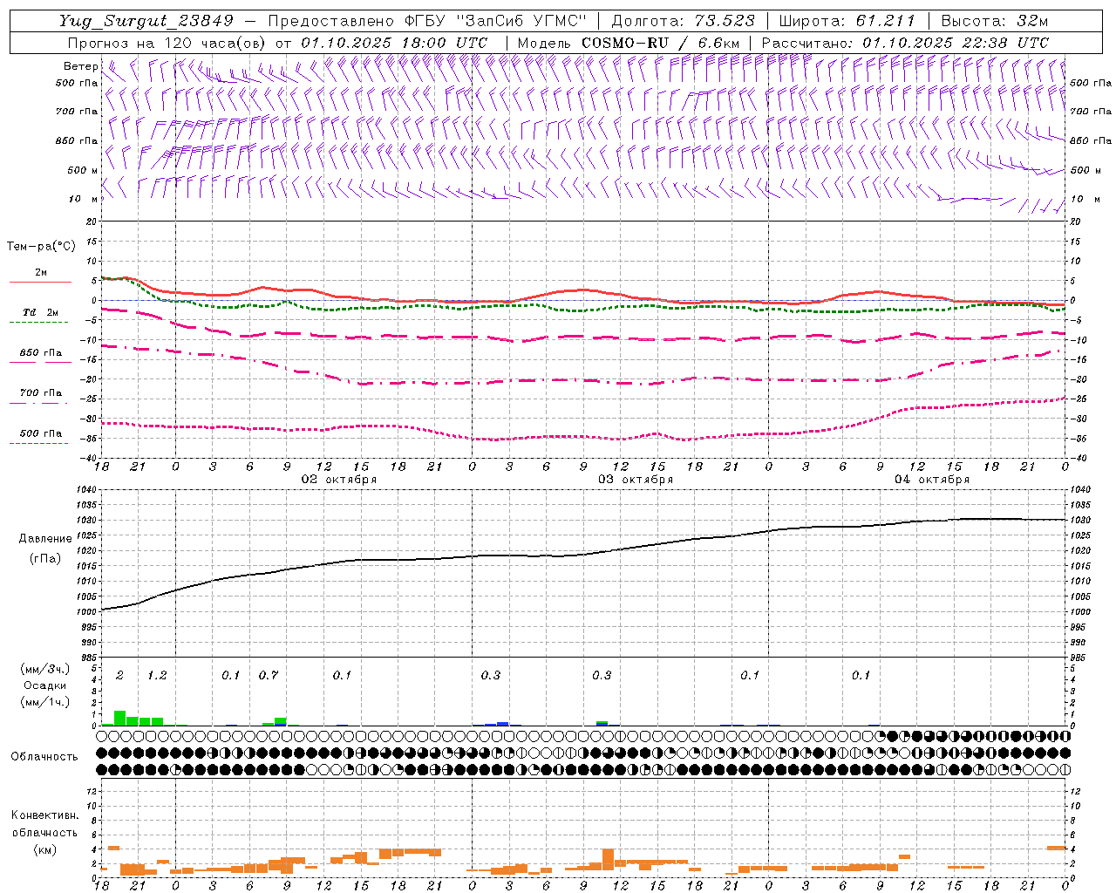Click the black pressure curve line
The width and height of the screenshot is (1116, 893).
(583, 555)
